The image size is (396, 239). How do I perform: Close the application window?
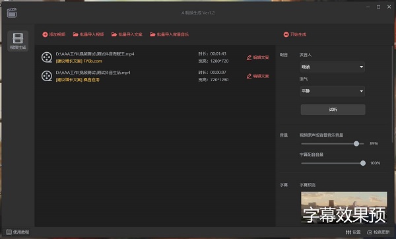tap(389, 7)
